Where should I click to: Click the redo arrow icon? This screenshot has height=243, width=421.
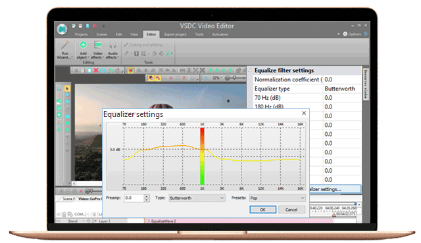117,70
